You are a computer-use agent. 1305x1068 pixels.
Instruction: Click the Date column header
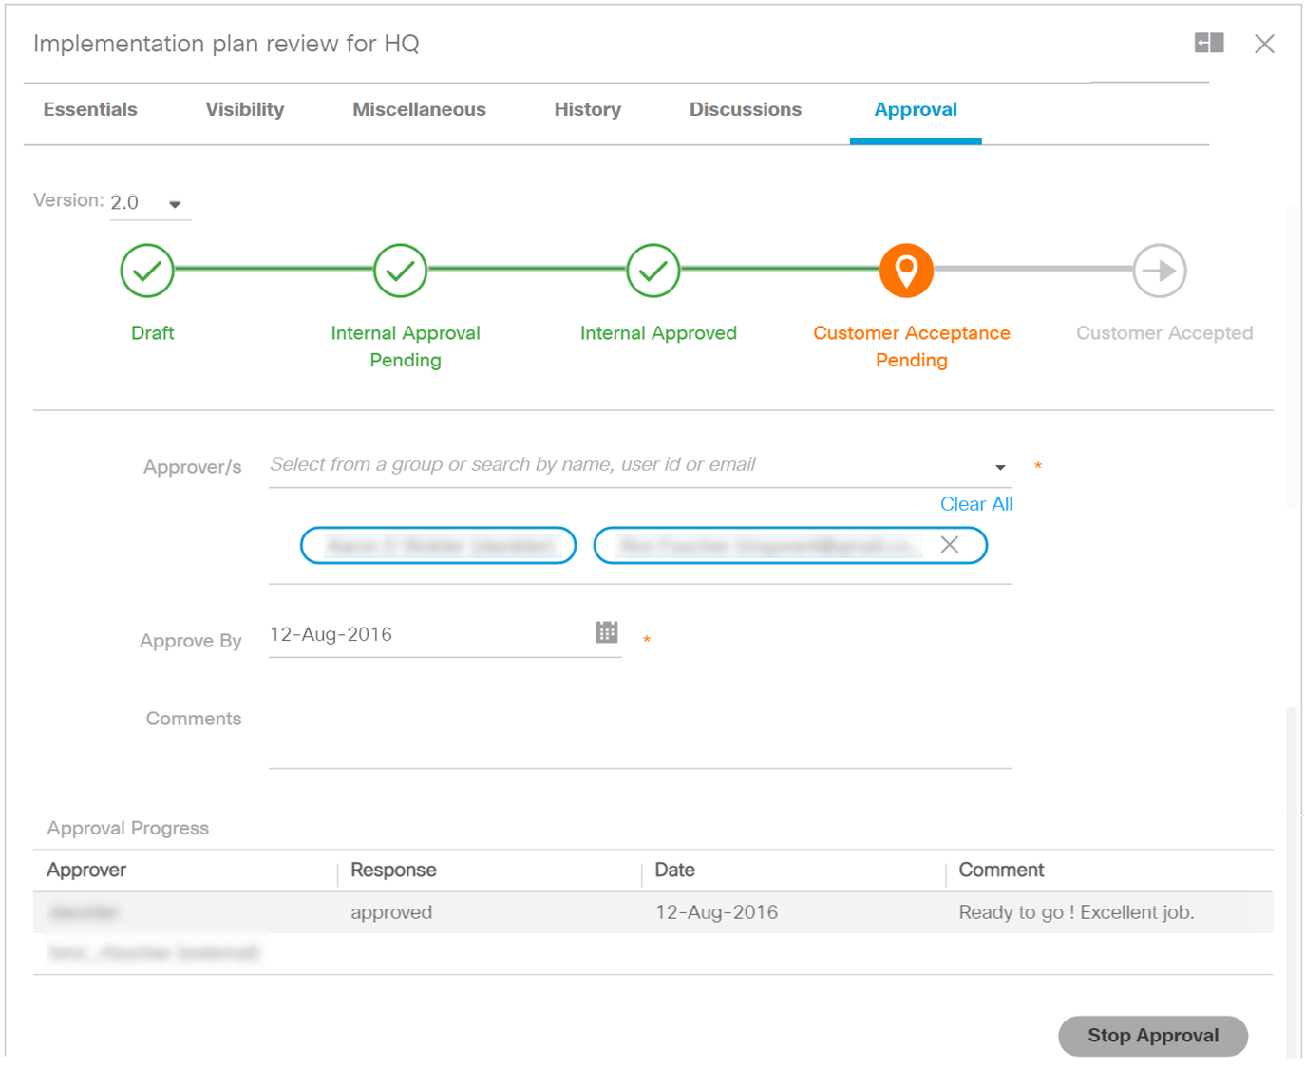point(674,870)
